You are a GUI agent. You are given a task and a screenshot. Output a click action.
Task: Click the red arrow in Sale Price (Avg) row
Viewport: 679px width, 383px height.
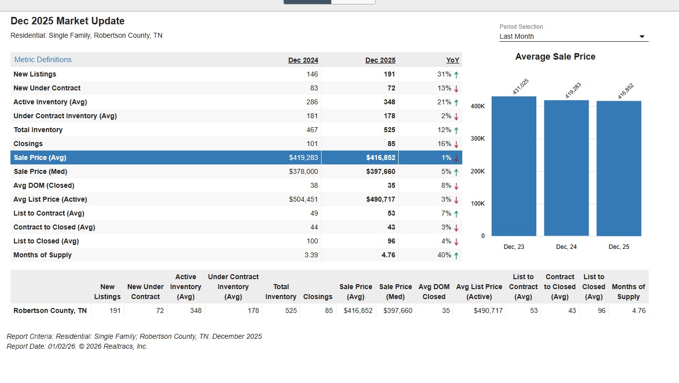[456, 158]
